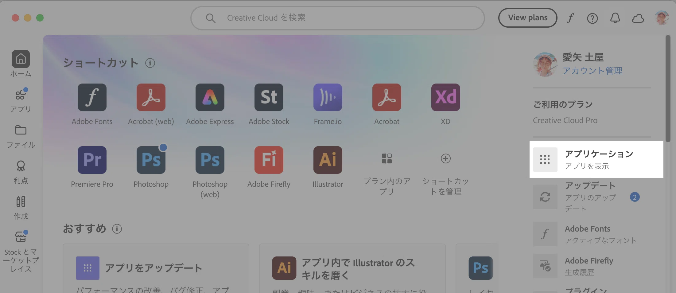Click the fonts f icon in the top bar
676x293 pixels.
pos(570,18)
